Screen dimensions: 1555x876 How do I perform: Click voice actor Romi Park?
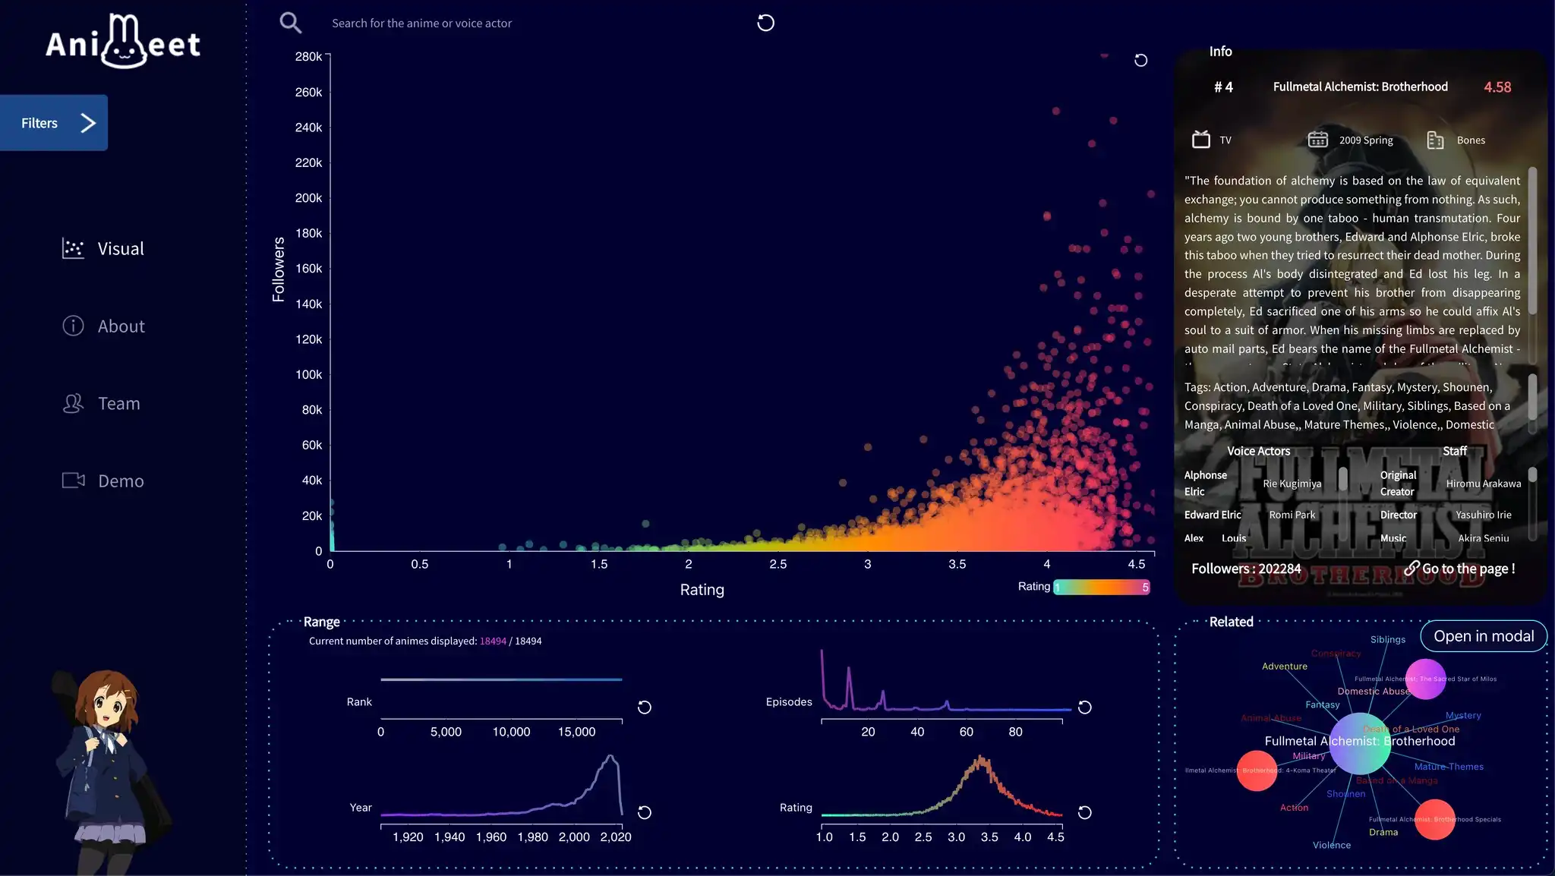(1292, 515)
